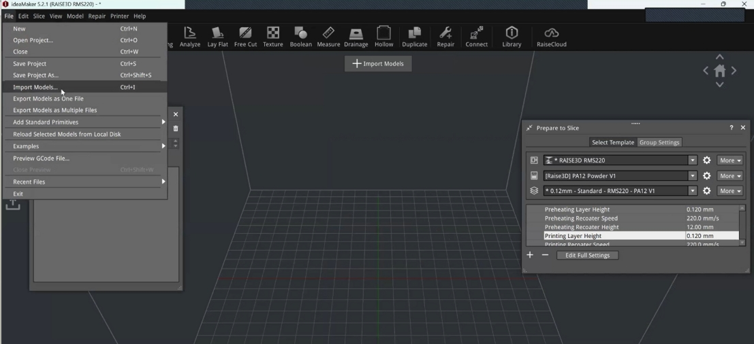Open the Analyze tool

pos(189,37)
